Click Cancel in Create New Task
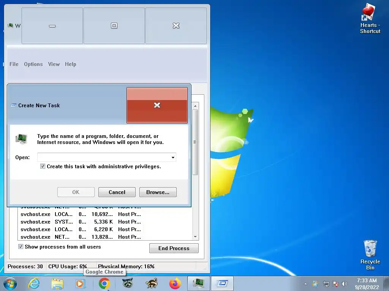 click(117, 192)
